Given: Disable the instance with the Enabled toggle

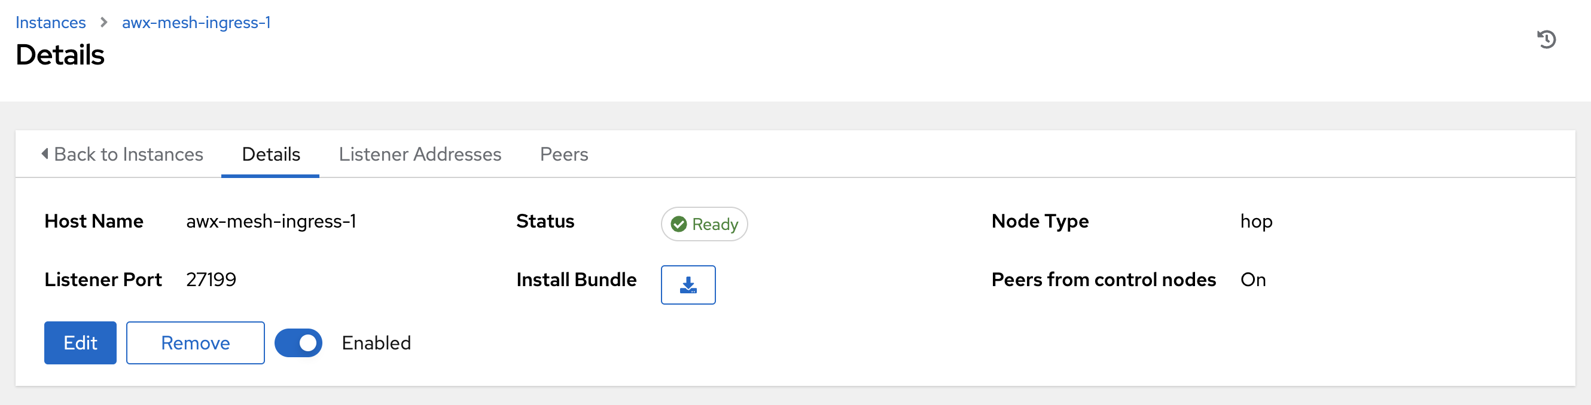Looking at the screenshot, I should pyautogui.click(x=298, y=343).
